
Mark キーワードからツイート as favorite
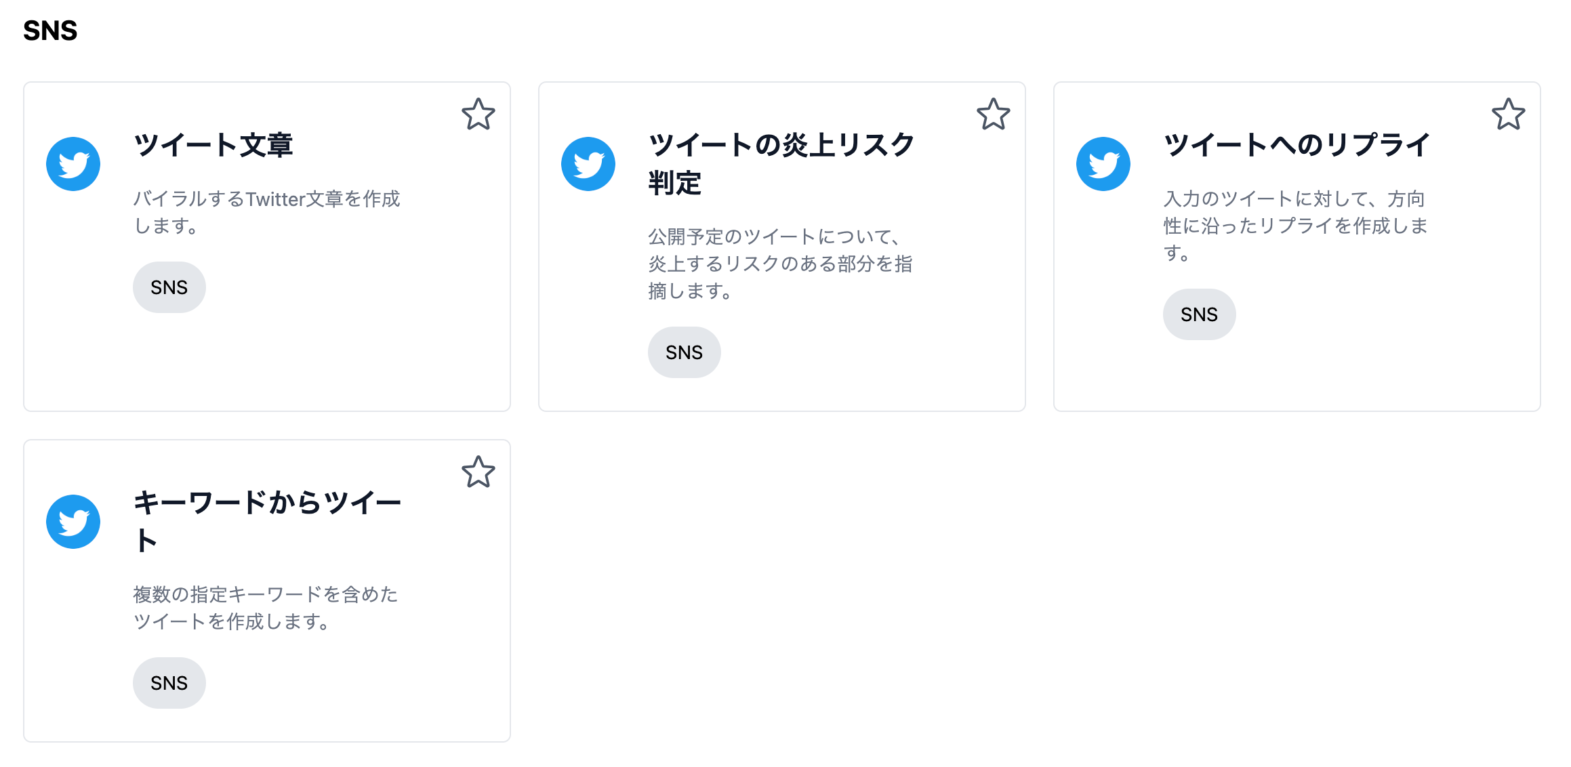(x=478, y=472)
